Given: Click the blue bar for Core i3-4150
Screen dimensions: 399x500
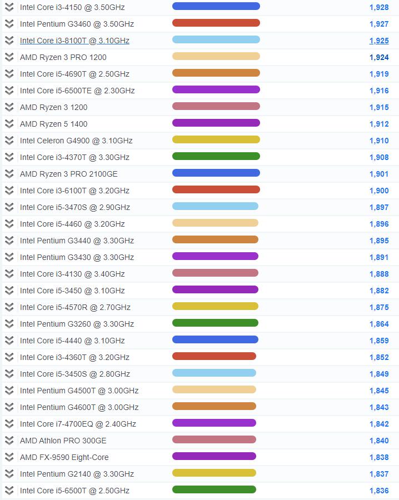Looking at the screenshot, I should pos(216,6).
